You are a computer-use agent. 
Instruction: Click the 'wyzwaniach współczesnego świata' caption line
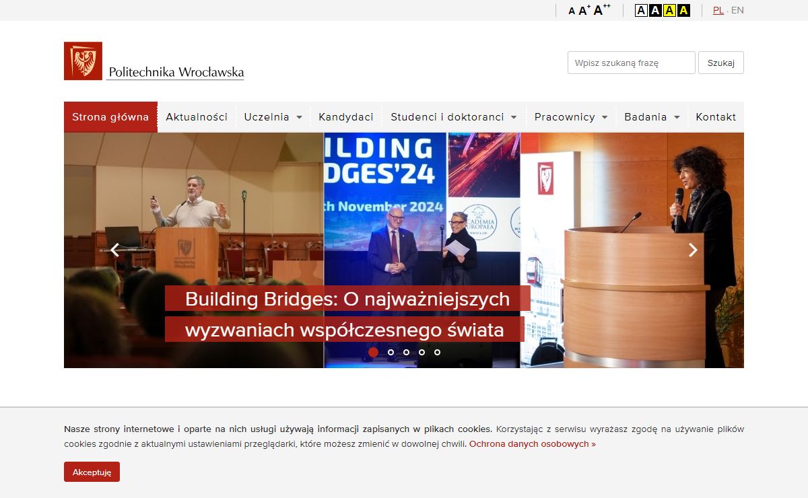point(345,330)
